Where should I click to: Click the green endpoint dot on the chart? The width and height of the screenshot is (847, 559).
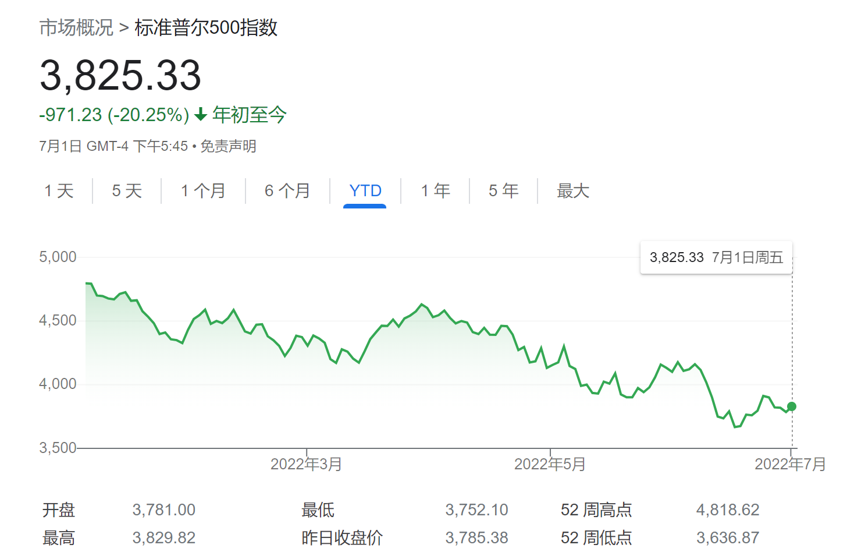[x=792, y=406]
